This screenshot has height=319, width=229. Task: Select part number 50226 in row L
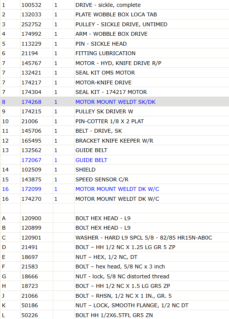[x=30, y=315]
